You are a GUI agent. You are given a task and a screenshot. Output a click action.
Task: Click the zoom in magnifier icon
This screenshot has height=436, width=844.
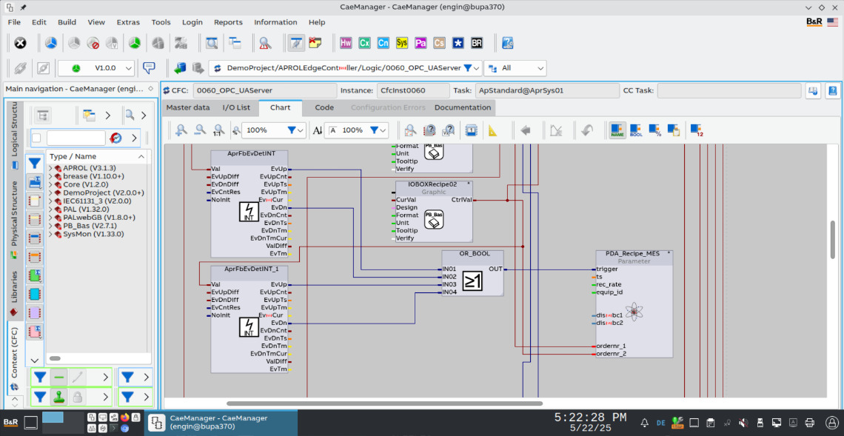click(181, 130)
